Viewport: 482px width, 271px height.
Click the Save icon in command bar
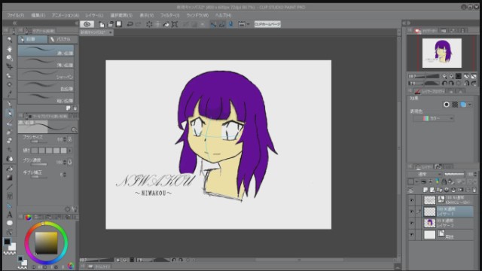point(119,24)
